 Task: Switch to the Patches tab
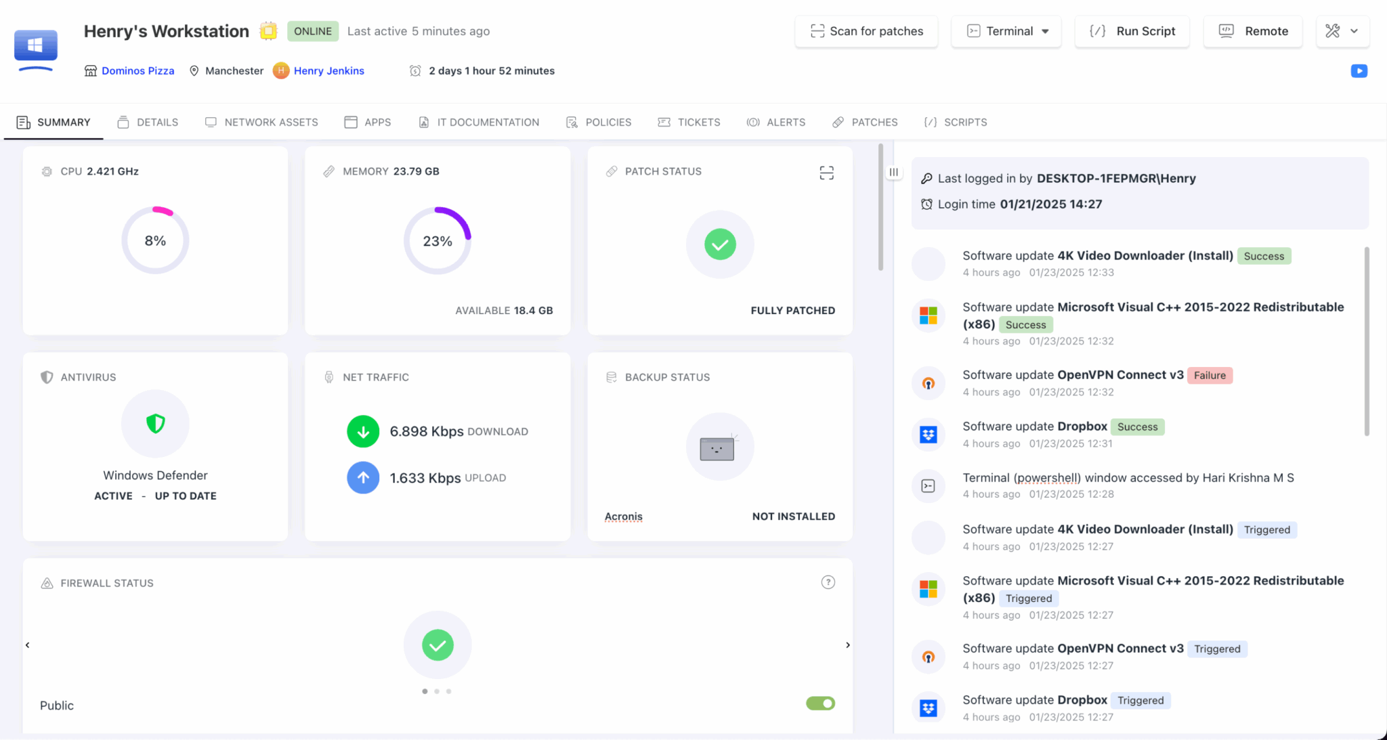865,122
